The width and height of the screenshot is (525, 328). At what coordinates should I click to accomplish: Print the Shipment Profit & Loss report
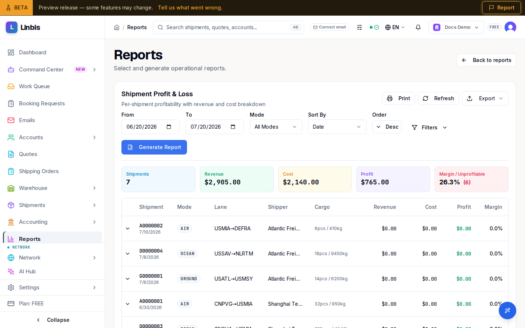398,98
